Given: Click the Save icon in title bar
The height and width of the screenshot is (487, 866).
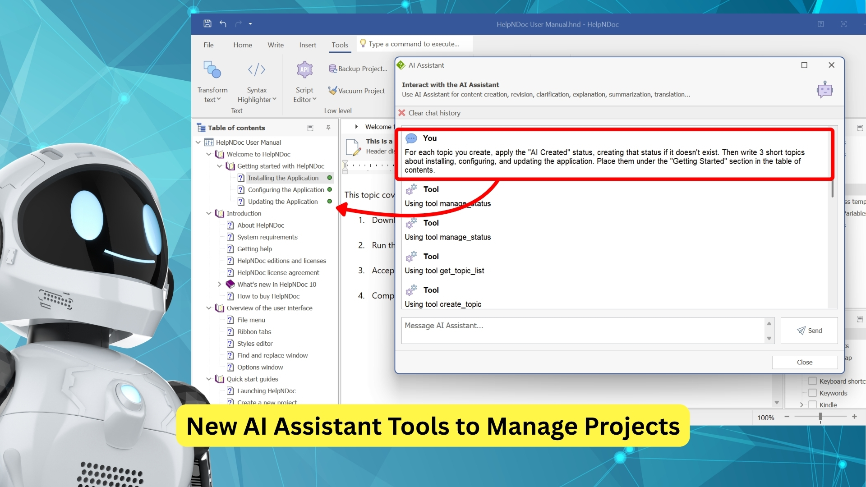Looking at the screenshot, I should click(x=207, y=24).
